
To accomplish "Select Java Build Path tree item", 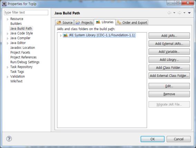I will [21, 28].
